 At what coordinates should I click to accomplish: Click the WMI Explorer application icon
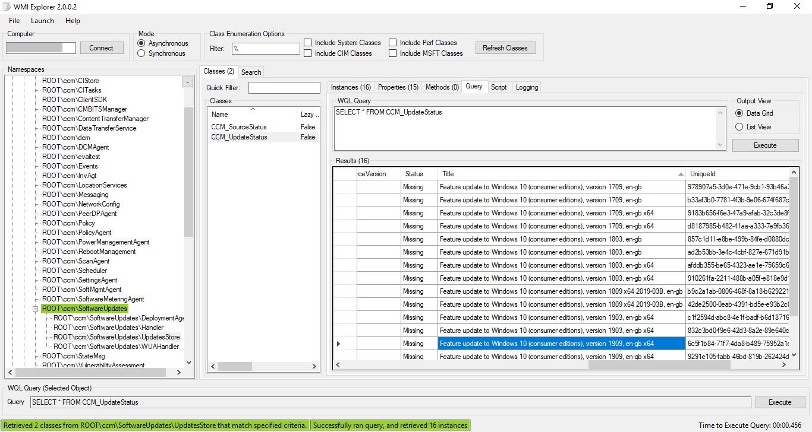[6, 7]
